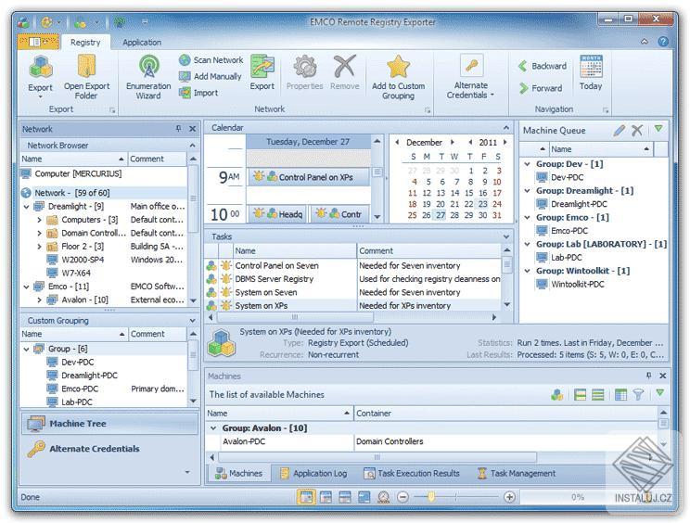Viewport: 690px width, 523px height.
Task: Click the Export registry ribbon button
Action: (41, 75)
